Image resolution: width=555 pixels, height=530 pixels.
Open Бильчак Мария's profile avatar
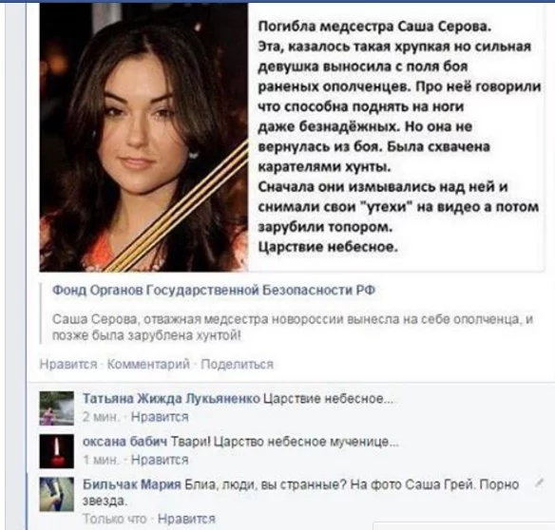click(x=57, y=494)
